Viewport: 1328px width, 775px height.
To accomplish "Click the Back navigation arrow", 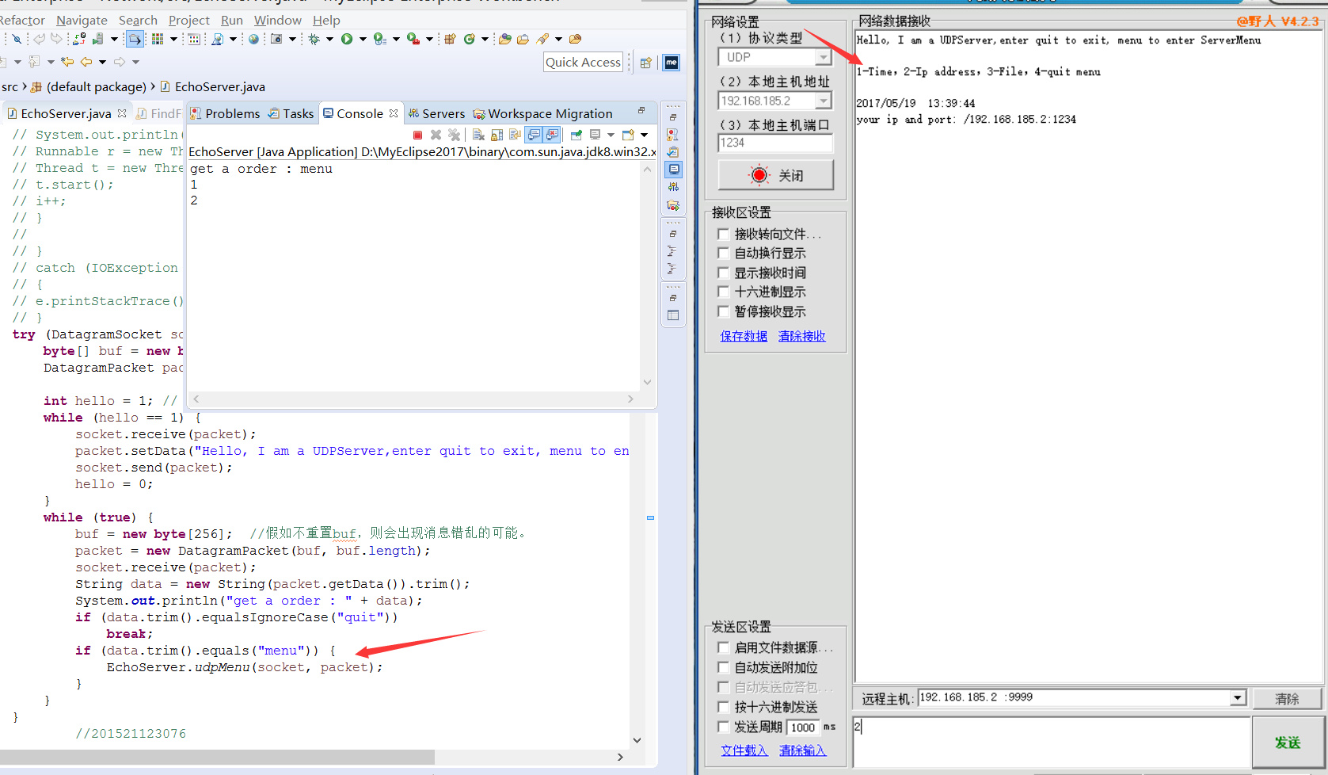I will (86, 62).
